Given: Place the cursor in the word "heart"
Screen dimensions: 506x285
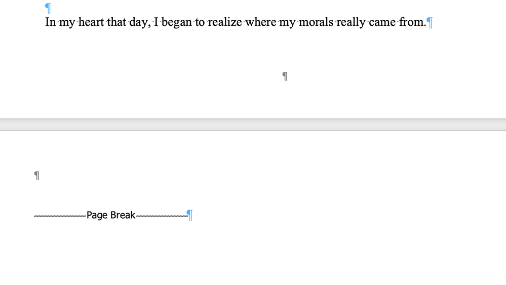Looking at the screenshot, I should [91, 22].
